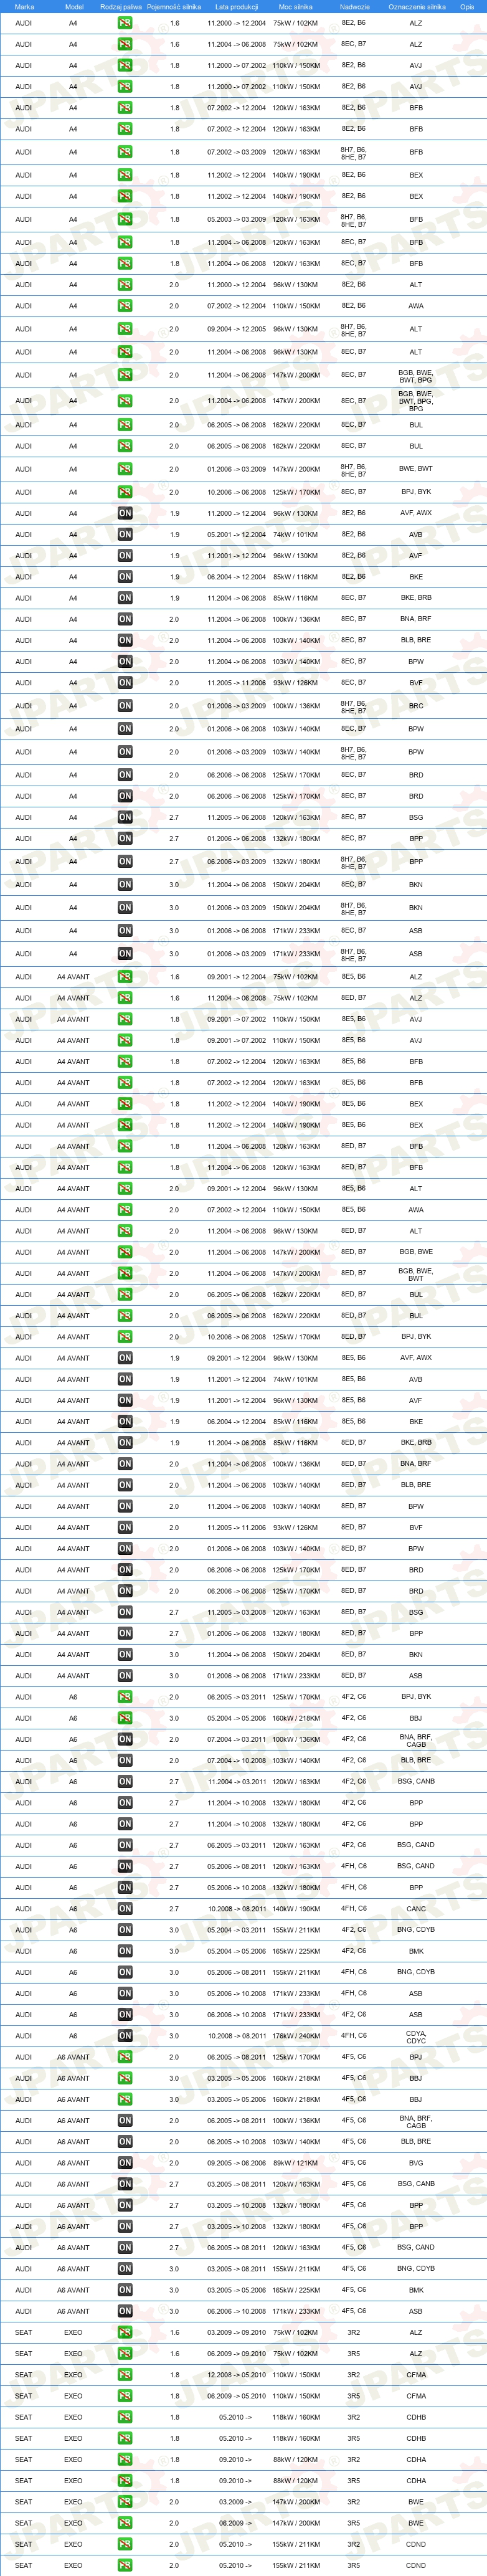Click petrol icon in Seat Exeo CDND 3R5 row

(124, 2566)
